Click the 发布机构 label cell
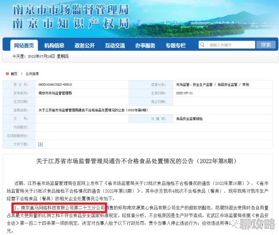 pyautogui.click(x=19, y=93)
